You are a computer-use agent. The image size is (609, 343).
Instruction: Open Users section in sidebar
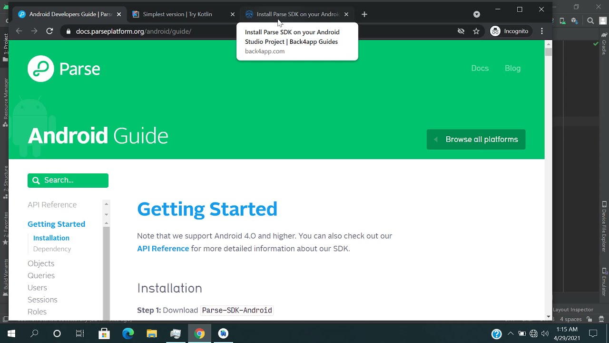[37, 287]
